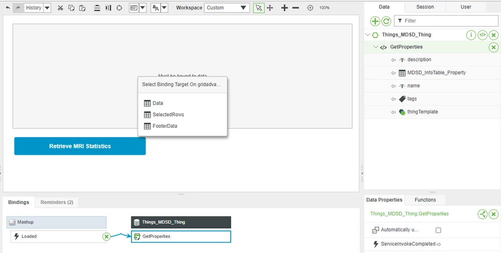Click the Things_MDSD_Thing:GetProperties link
The height and width of the screenshot is (253, 501).
pos(409,214)
